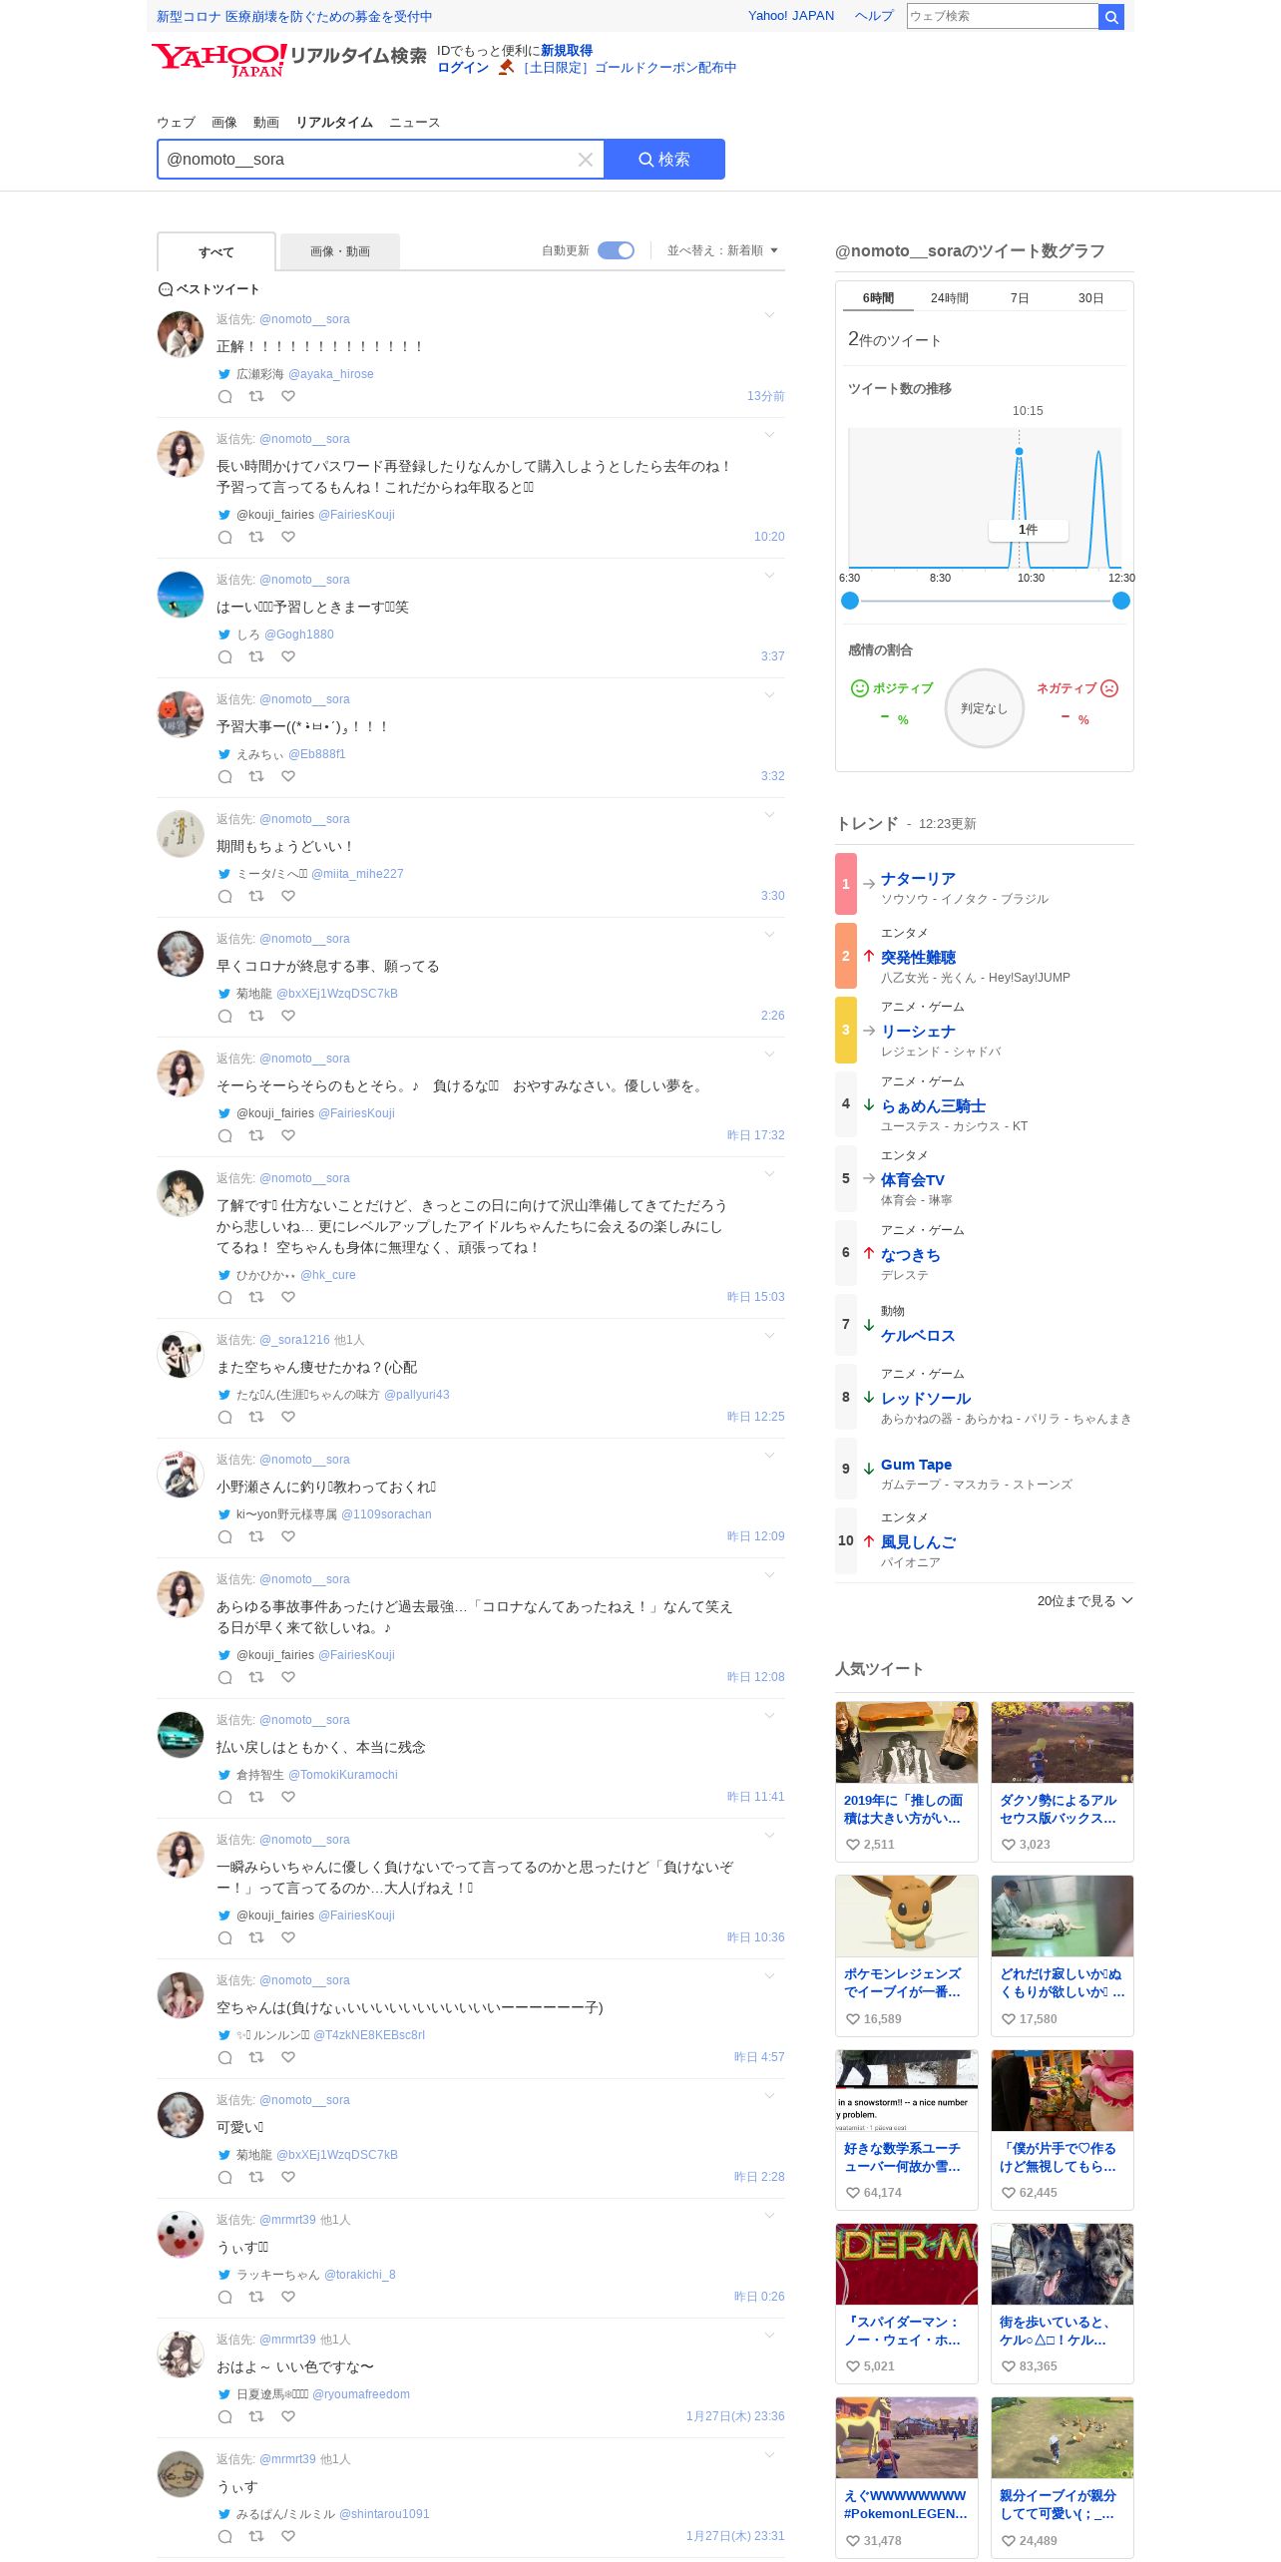This screenshot has width=1281, height=2562.
Task: Open the 並べ替え：新着順 sort dropdown
Action: click(x=722, y=250)
